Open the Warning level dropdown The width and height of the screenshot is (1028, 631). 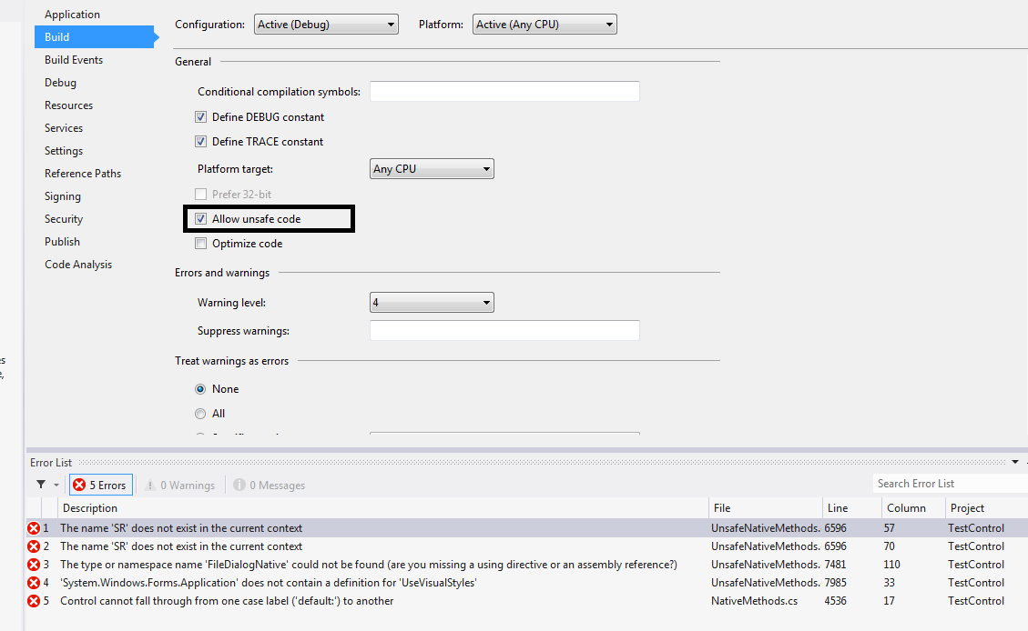432,303
